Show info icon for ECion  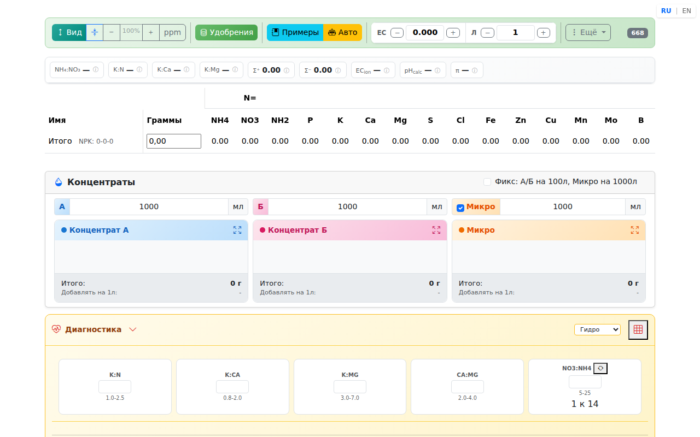pos(387,70)
